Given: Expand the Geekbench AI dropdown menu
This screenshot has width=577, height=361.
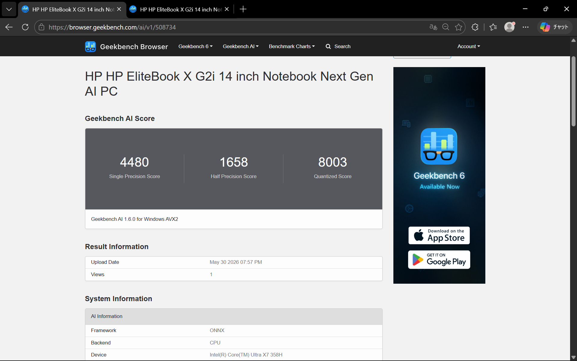Looking at the screenshot, I should 241,46.
